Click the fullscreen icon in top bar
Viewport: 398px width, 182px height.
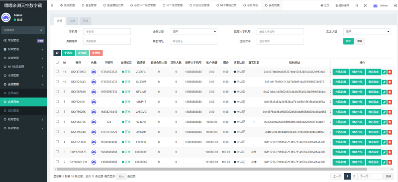(365, 5)
